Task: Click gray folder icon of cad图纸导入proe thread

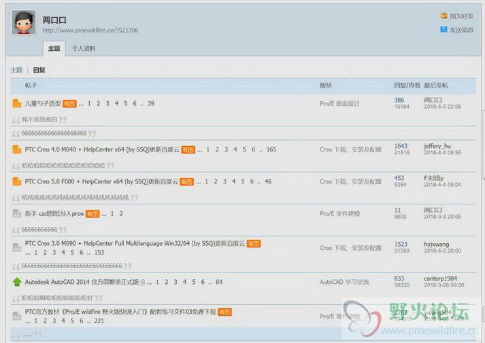Action: click(x=17, y=213)
